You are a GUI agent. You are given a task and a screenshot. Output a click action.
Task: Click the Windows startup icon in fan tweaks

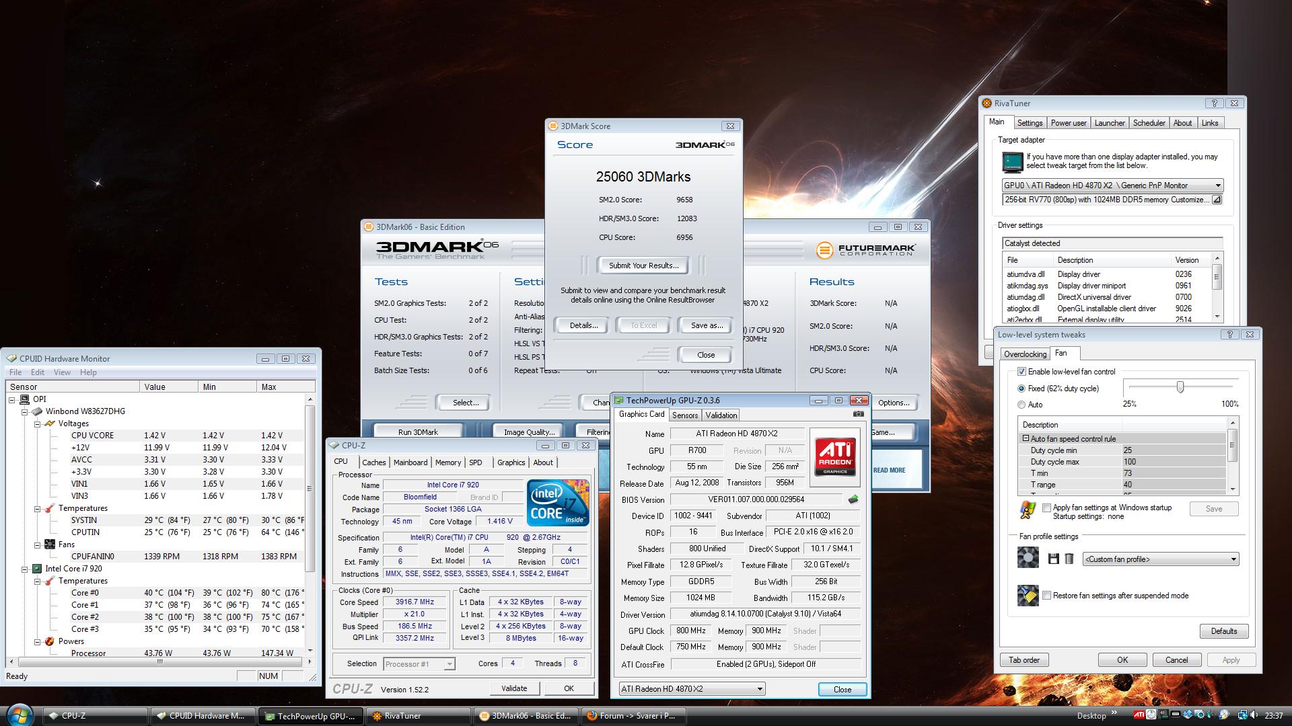[x=1028, y=510]
